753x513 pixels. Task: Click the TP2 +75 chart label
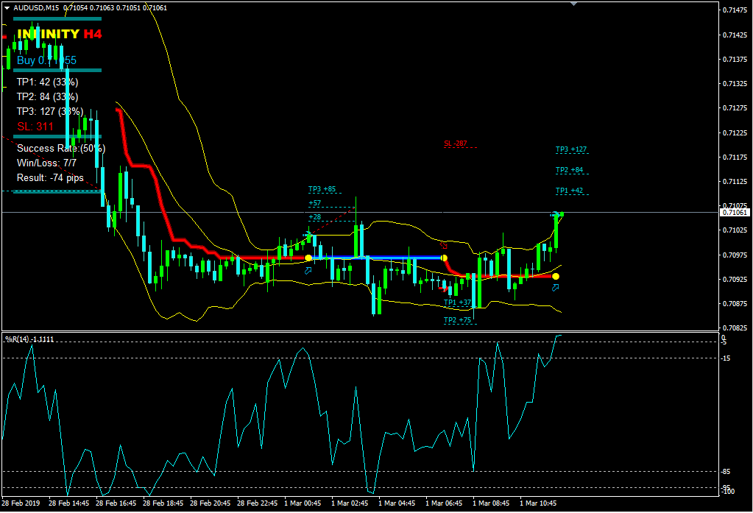point(457,320)
